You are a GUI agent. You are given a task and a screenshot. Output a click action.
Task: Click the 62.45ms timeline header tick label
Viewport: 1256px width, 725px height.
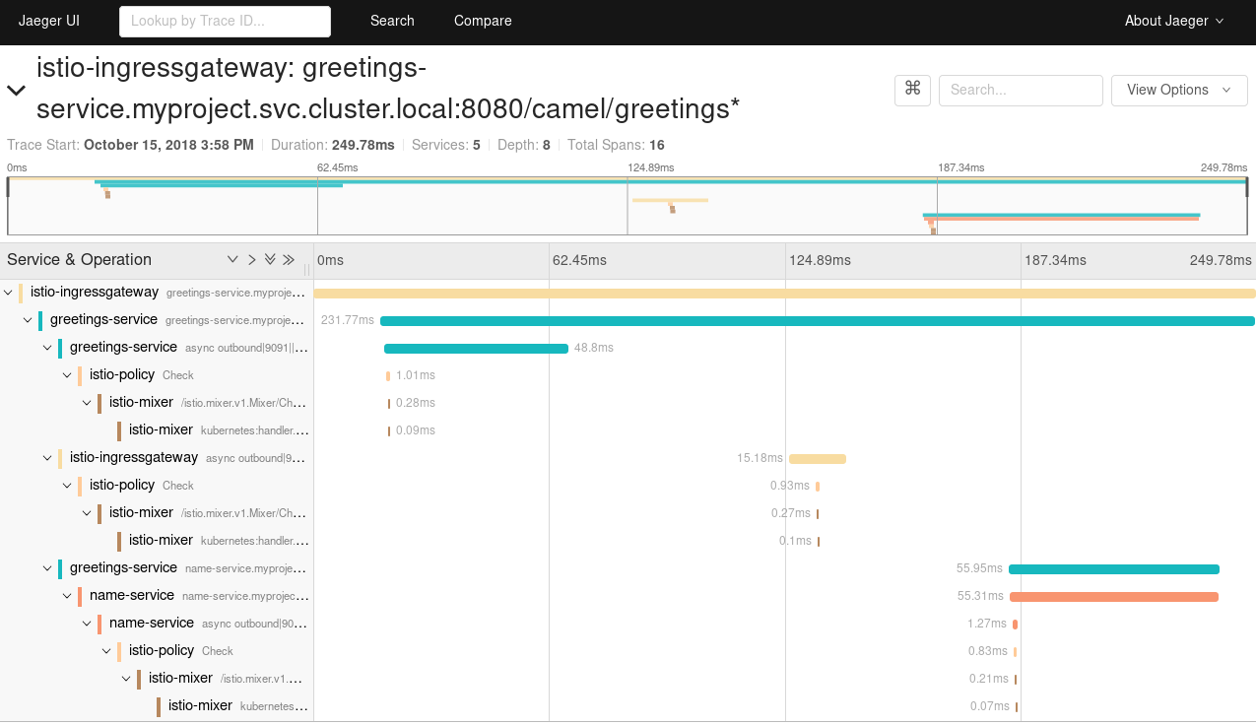coord(580,261)
